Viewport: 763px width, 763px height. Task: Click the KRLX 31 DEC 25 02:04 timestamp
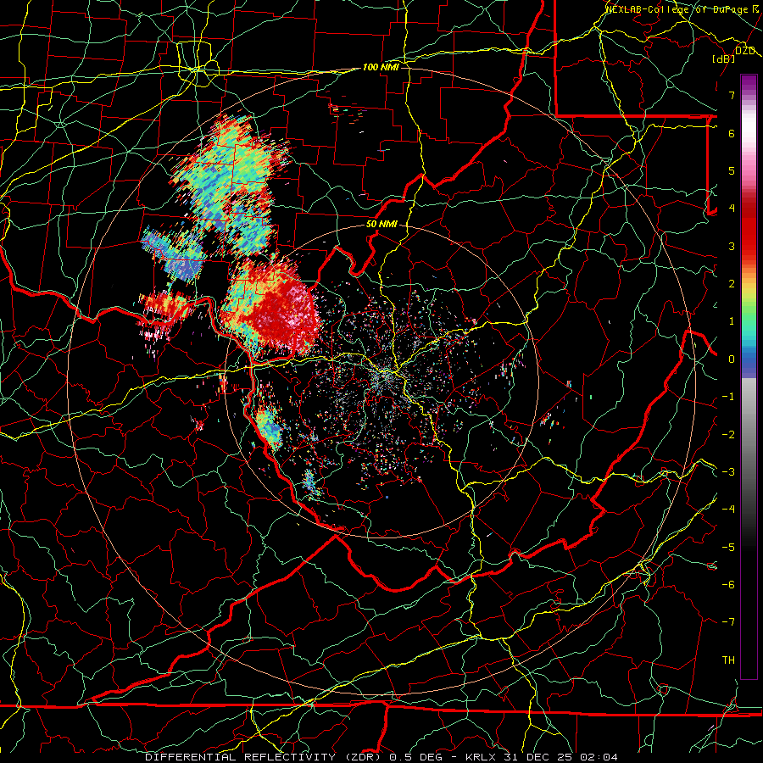(x=542, y=757)
